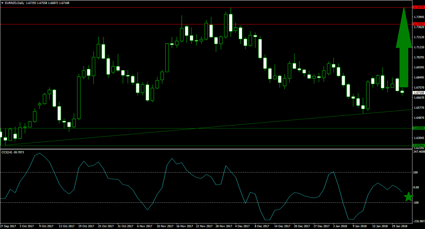The width and height of the screenshot is (425, 229).
Task: Click the CCI -100 level label
Action: tap(416, 202)
